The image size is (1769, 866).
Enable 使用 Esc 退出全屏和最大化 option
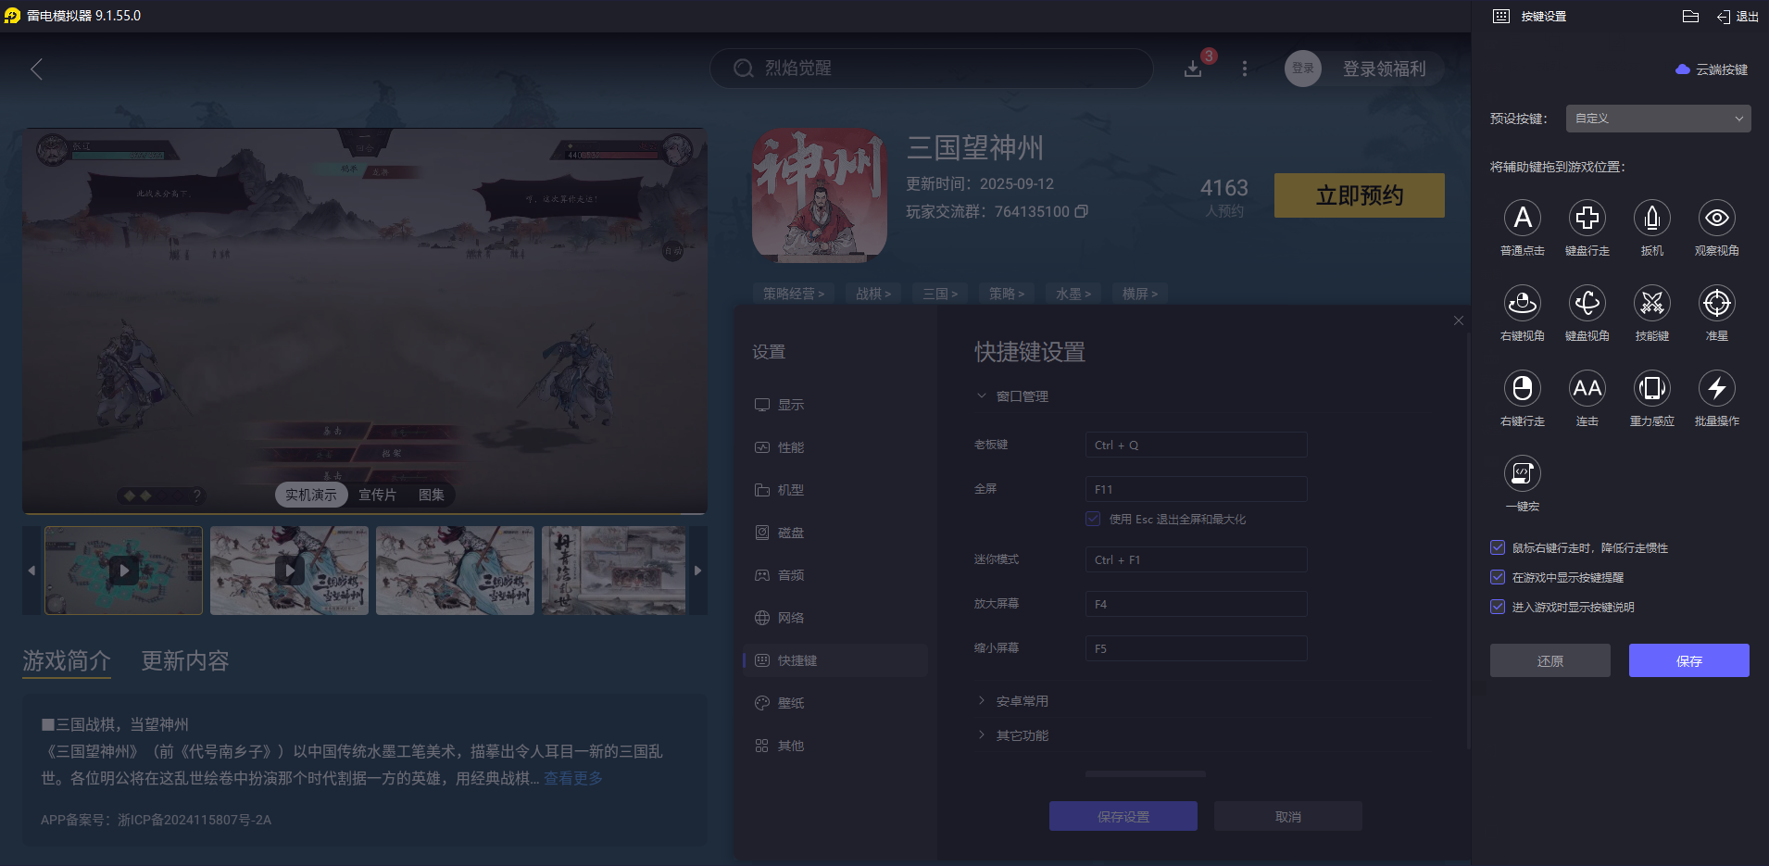point(1091,519)
